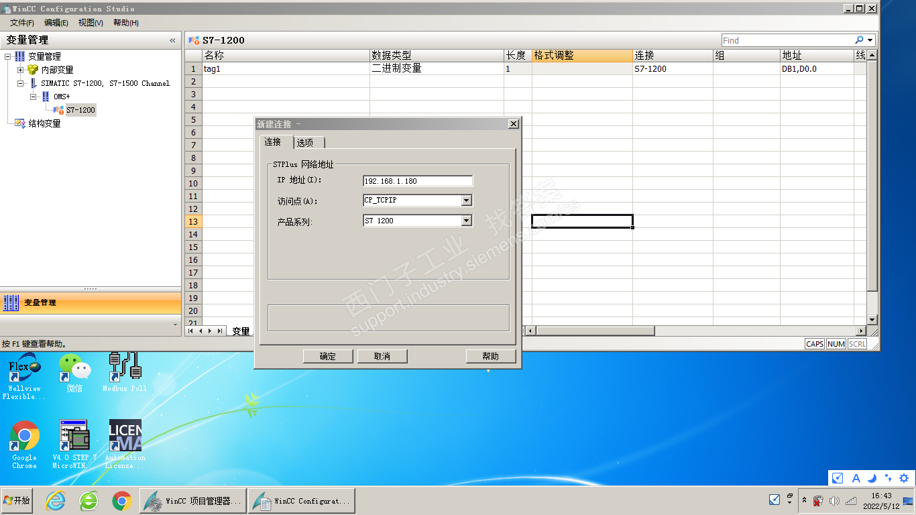Select the yellow cubes 内部变量 icon
916x515 pixels.
[x=33, y=70]
